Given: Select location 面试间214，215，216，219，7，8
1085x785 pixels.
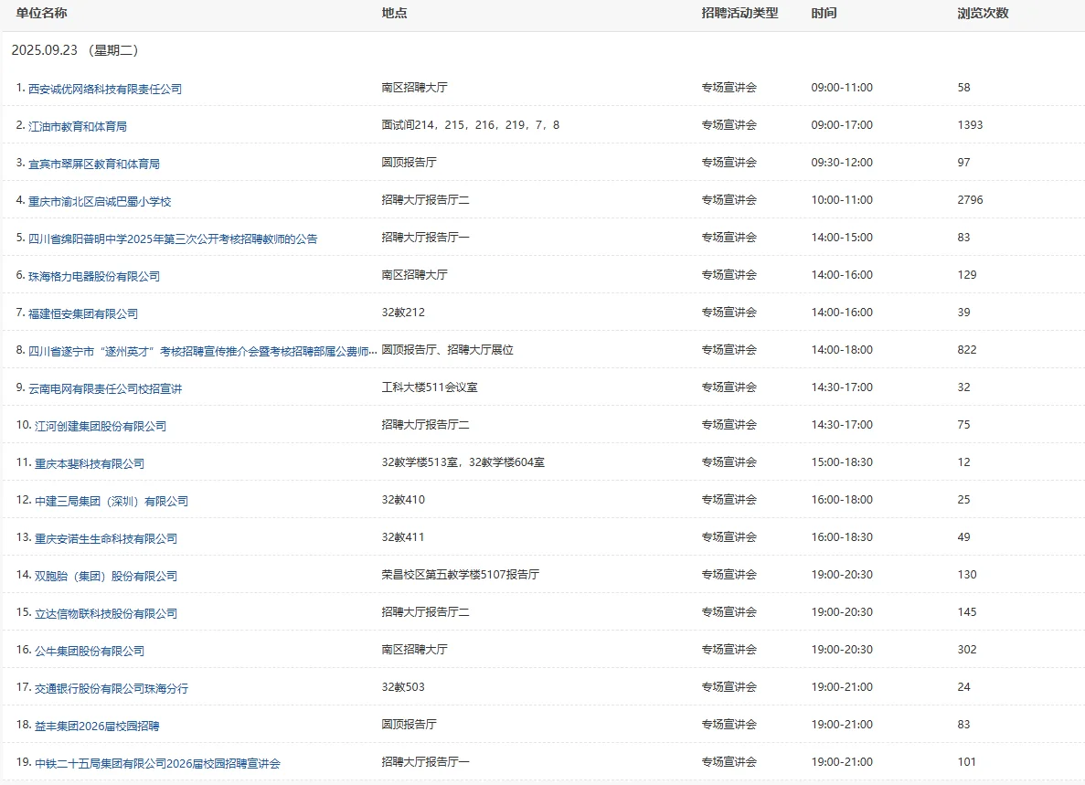Looking at the screenshot, I should [x=471, y=125].
